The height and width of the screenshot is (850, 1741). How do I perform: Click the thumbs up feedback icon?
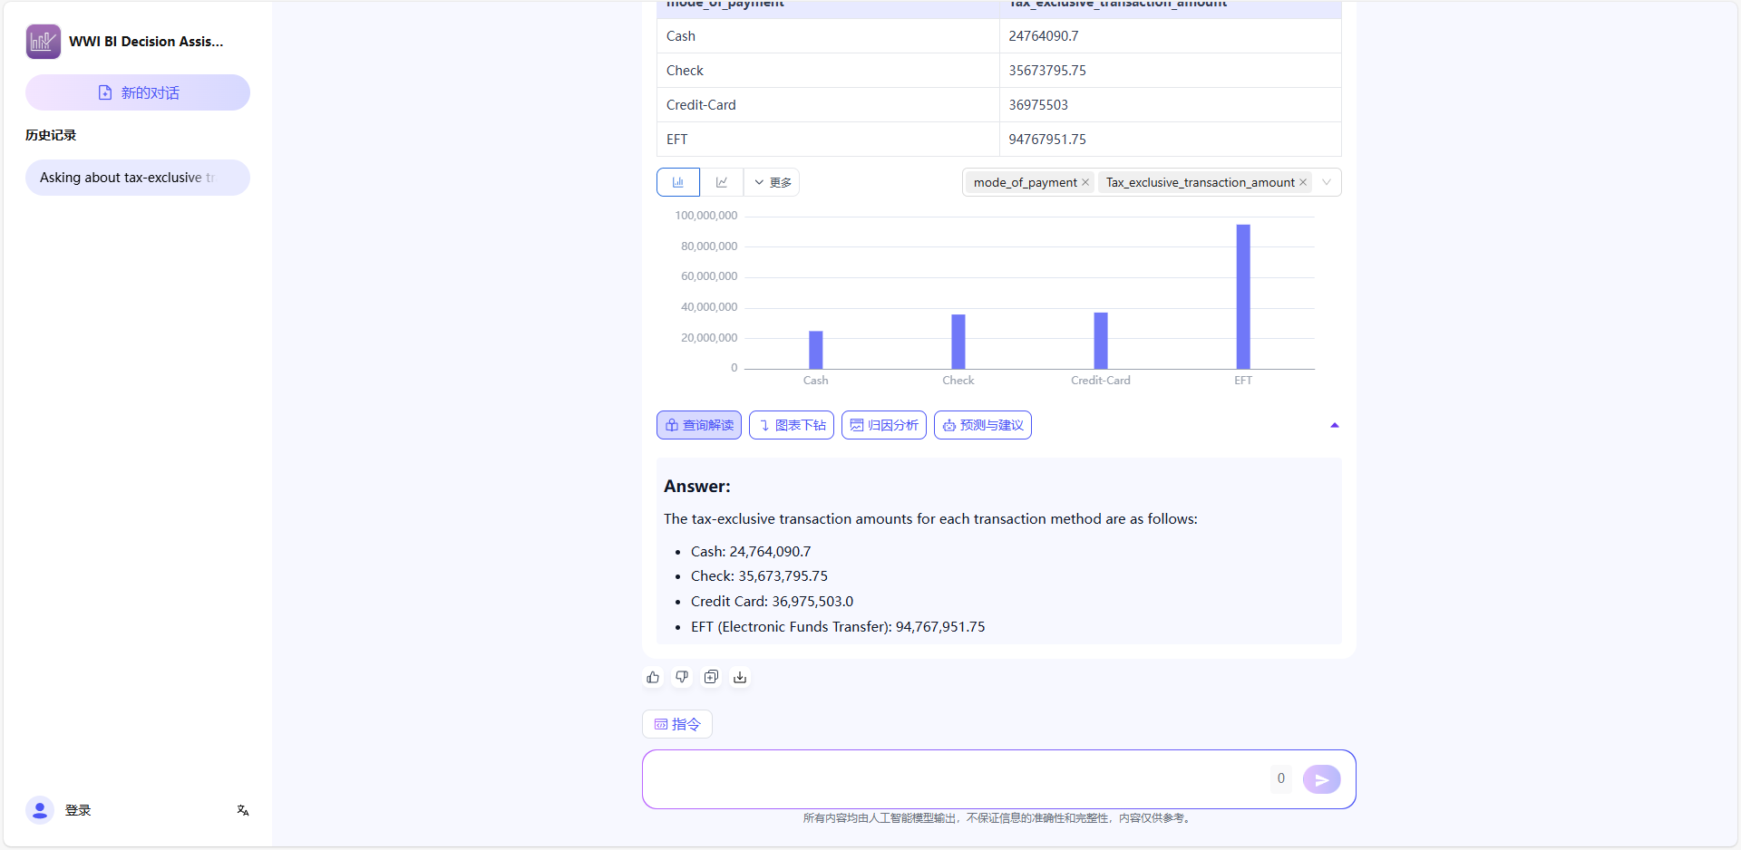pos(653,677)
